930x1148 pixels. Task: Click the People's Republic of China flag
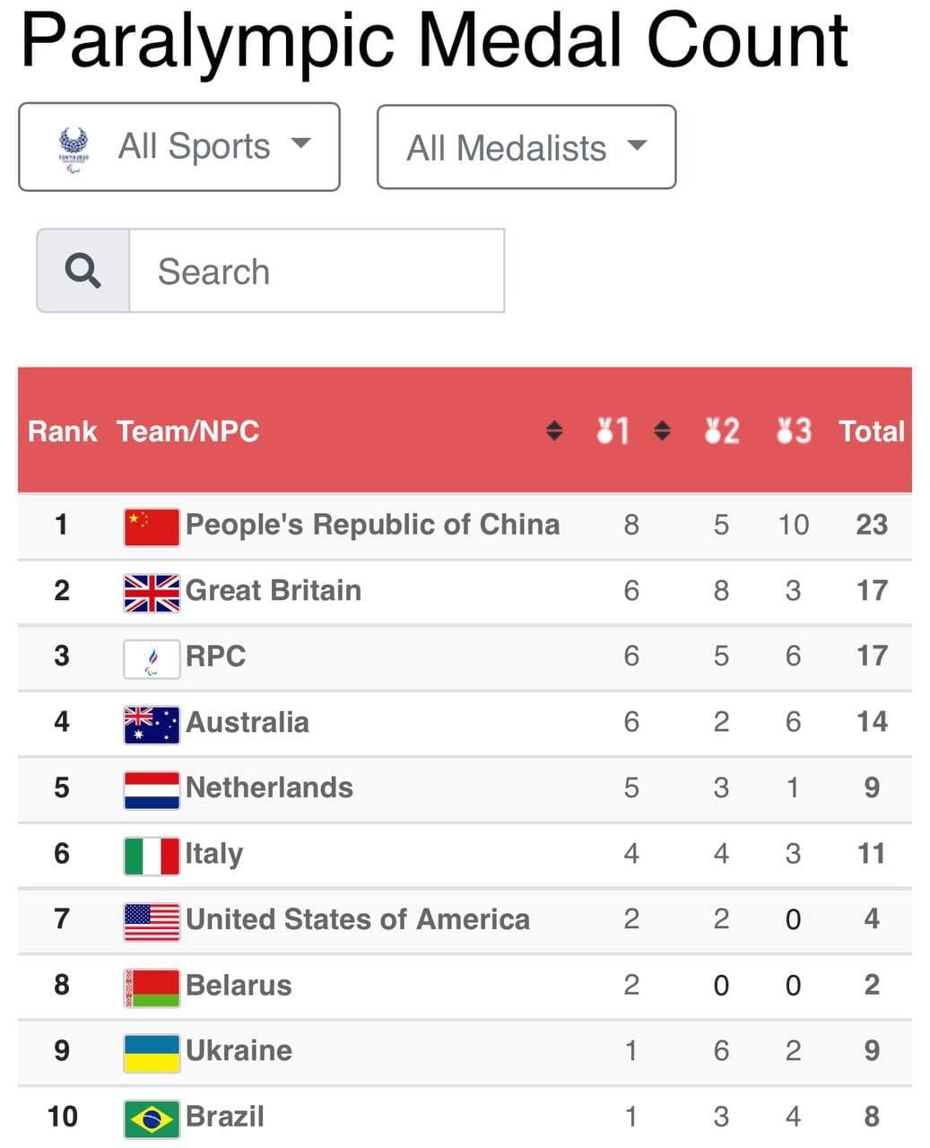(152, 527)
